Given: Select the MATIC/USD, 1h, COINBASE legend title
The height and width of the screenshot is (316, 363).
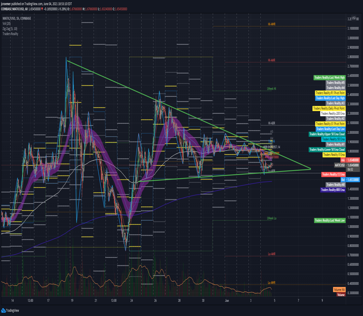Looking at the screenshot, I should (x=17, y=18).
